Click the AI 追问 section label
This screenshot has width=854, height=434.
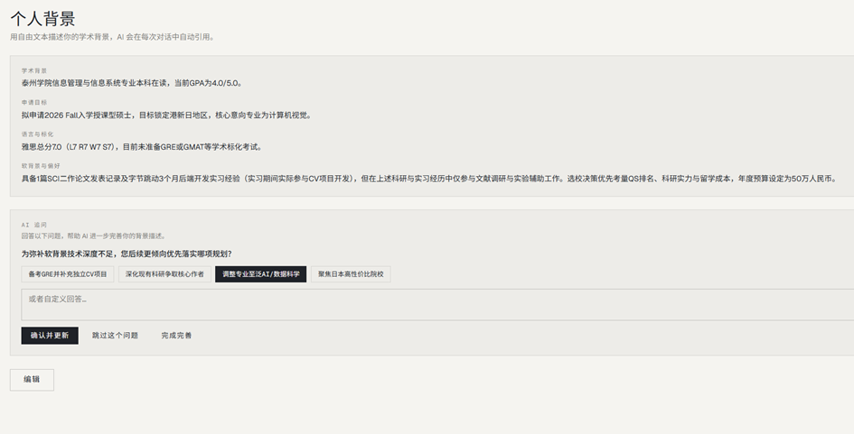click(33, 225)
